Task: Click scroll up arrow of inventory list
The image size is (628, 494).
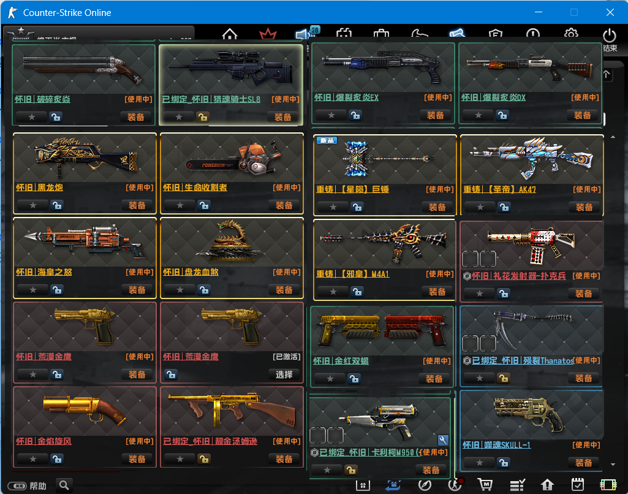Action: pos(613,137)
